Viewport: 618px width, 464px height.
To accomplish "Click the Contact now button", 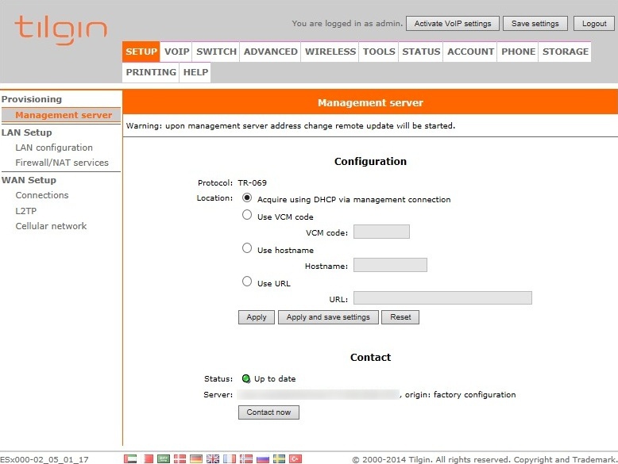I will coord(268,412).
